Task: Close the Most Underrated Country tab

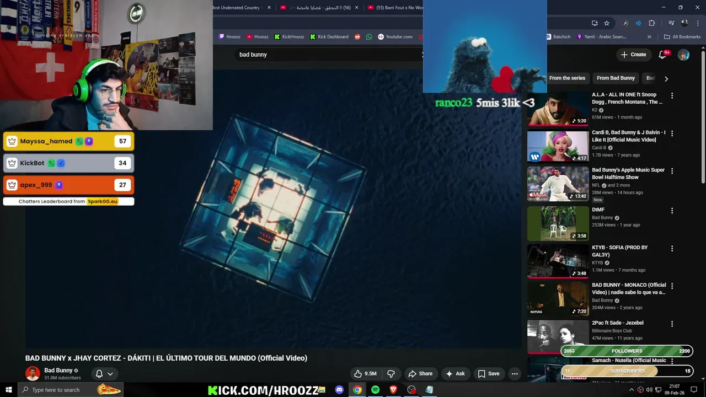Action: [269, 8]
